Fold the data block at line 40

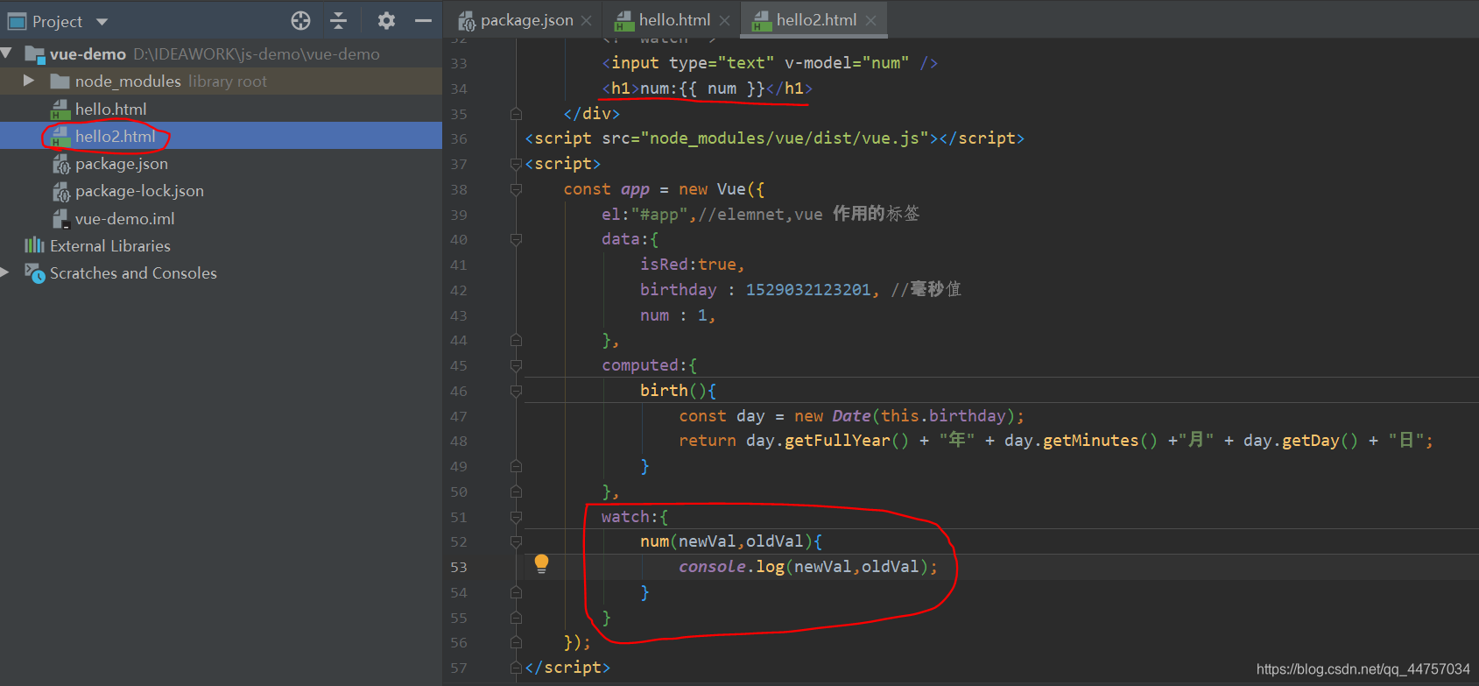516,239
